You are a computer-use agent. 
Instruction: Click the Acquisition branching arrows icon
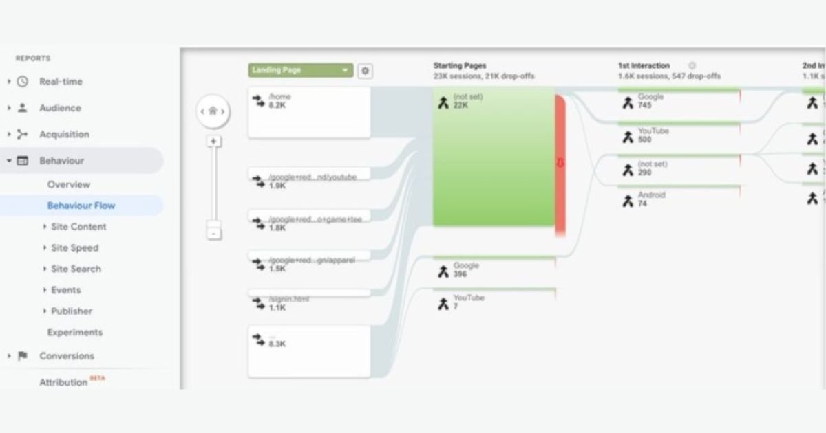point(23,135)
